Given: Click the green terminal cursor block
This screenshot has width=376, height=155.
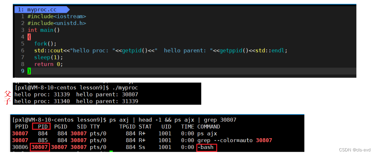Looking at the screenshot, I should (x=111, y=153).
